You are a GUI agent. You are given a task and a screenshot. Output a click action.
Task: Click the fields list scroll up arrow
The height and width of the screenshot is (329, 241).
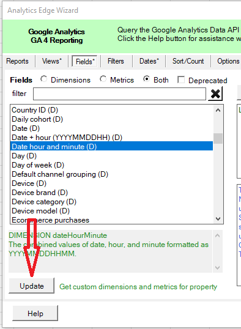(218, 110)
